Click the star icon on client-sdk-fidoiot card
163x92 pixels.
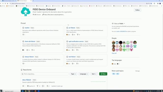tap(27, 50)
